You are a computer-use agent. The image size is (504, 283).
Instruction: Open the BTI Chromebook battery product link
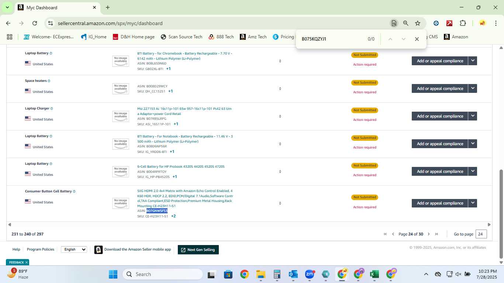(x=185, y=56)
